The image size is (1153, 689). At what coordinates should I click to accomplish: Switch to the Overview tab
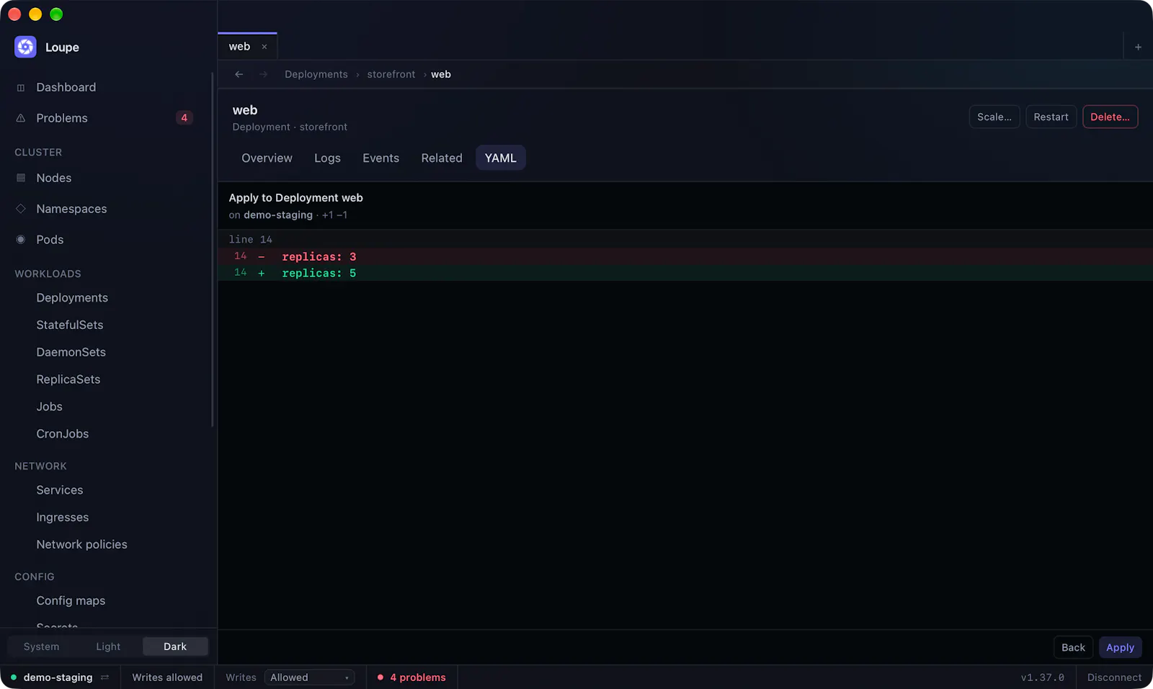267,158
